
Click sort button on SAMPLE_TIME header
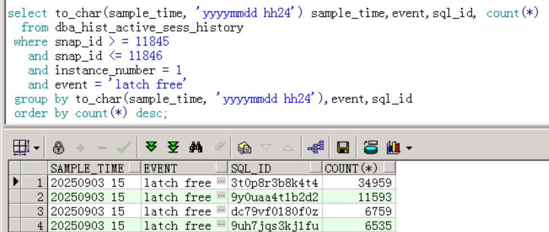(135, 168)
